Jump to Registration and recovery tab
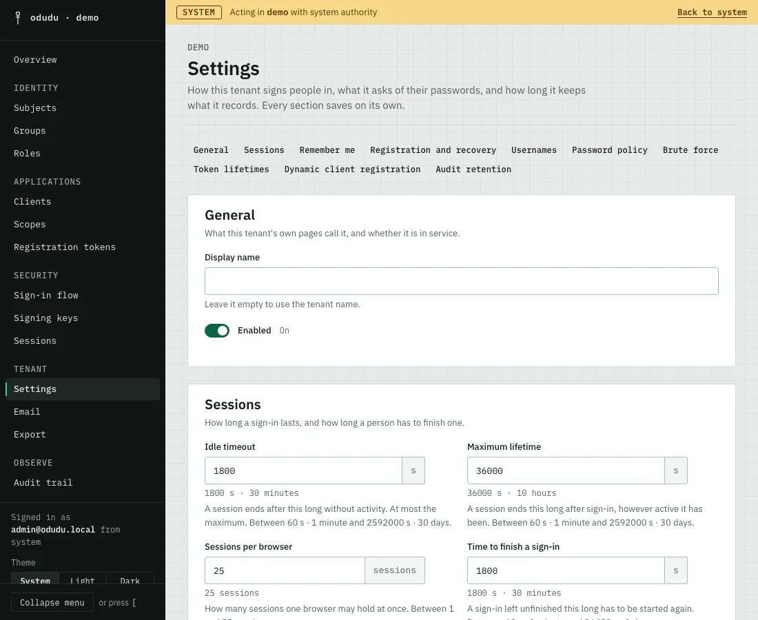 click(433, 149)
